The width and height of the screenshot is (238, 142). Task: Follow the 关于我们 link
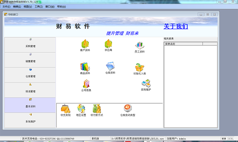(176, 27)
